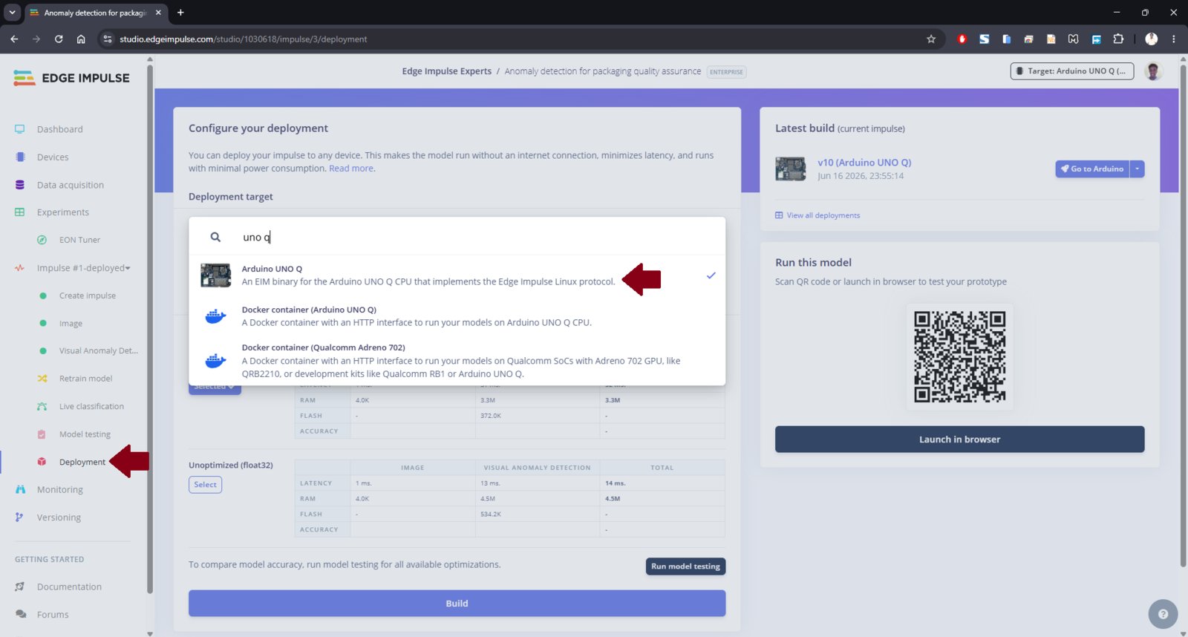Click Edge Impulse logo
Image resolution: width=1188 pixels, height=637 pixels.
coord(71,78)
